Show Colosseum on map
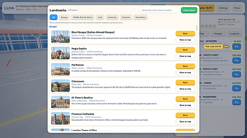 coord(185,89)
